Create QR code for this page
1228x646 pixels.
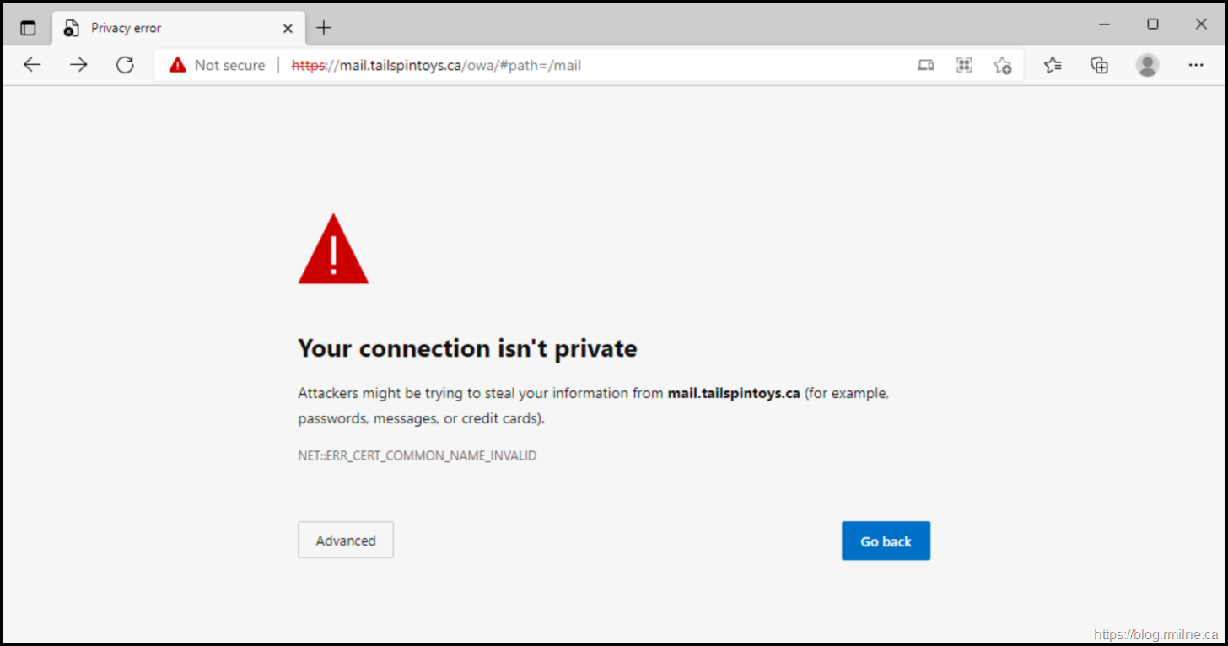964,65
